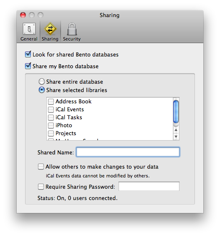220x236 pixels.
Task: Close the Sharing window with red button
Action: [x=23, y=15]
